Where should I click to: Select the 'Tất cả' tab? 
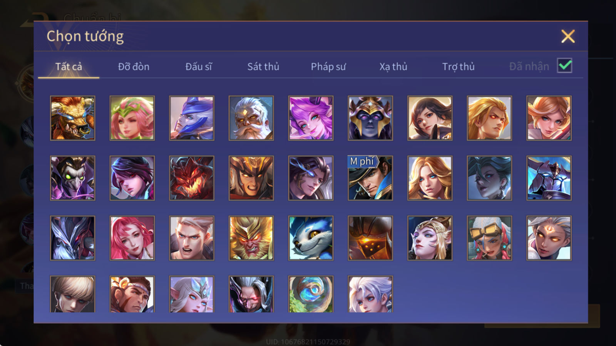pos(69,67)
